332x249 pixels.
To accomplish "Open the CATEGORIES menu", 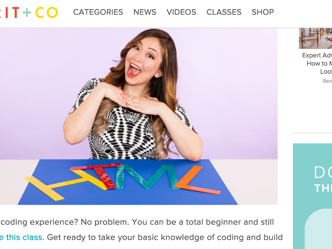I will coord(98,12).
